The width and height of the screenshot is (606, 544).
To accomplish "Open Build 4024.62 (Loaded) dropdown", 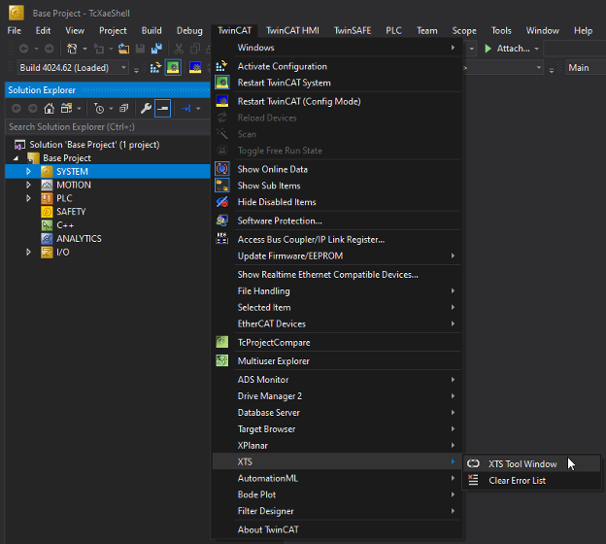I will (73, 68).
